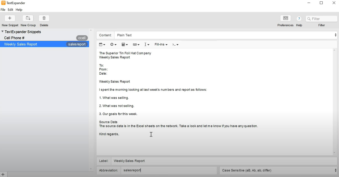Viewport: 339px width, 177px height.
Task: Expand the Fill-ins dropdown
Action: (161, 45)
